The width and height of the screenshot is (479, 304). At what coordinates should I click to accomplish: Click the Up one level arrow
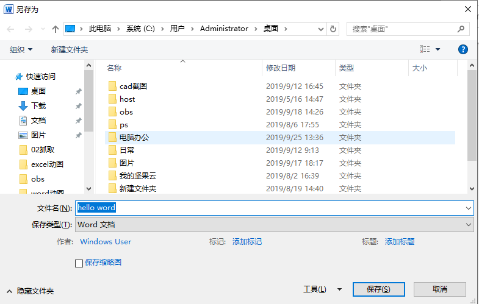56,29
